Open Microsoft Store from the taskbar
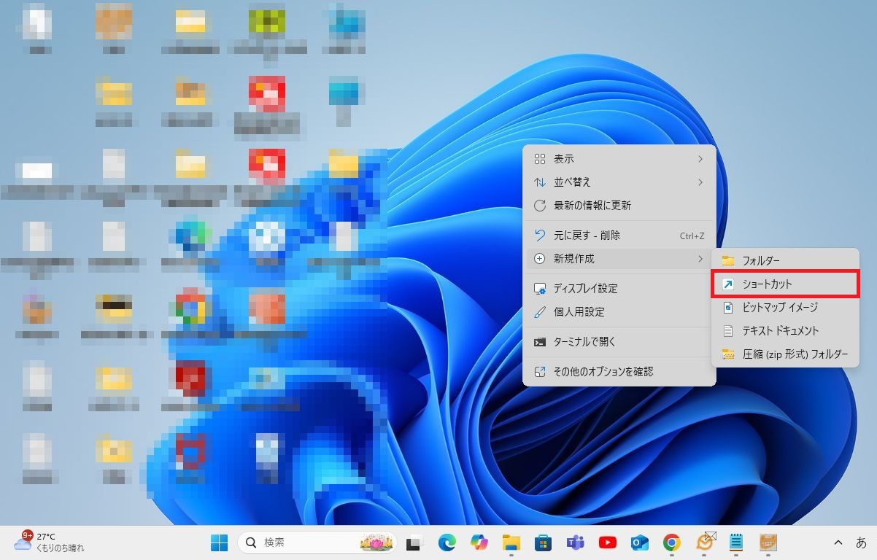Image resolution: width=877 pixels, height=560 pixels. tap(543, 542)
